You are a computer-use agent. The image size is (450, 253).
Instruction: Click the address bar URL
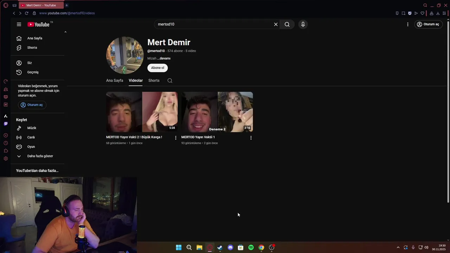pyautogui.click(x=67, y=13)
